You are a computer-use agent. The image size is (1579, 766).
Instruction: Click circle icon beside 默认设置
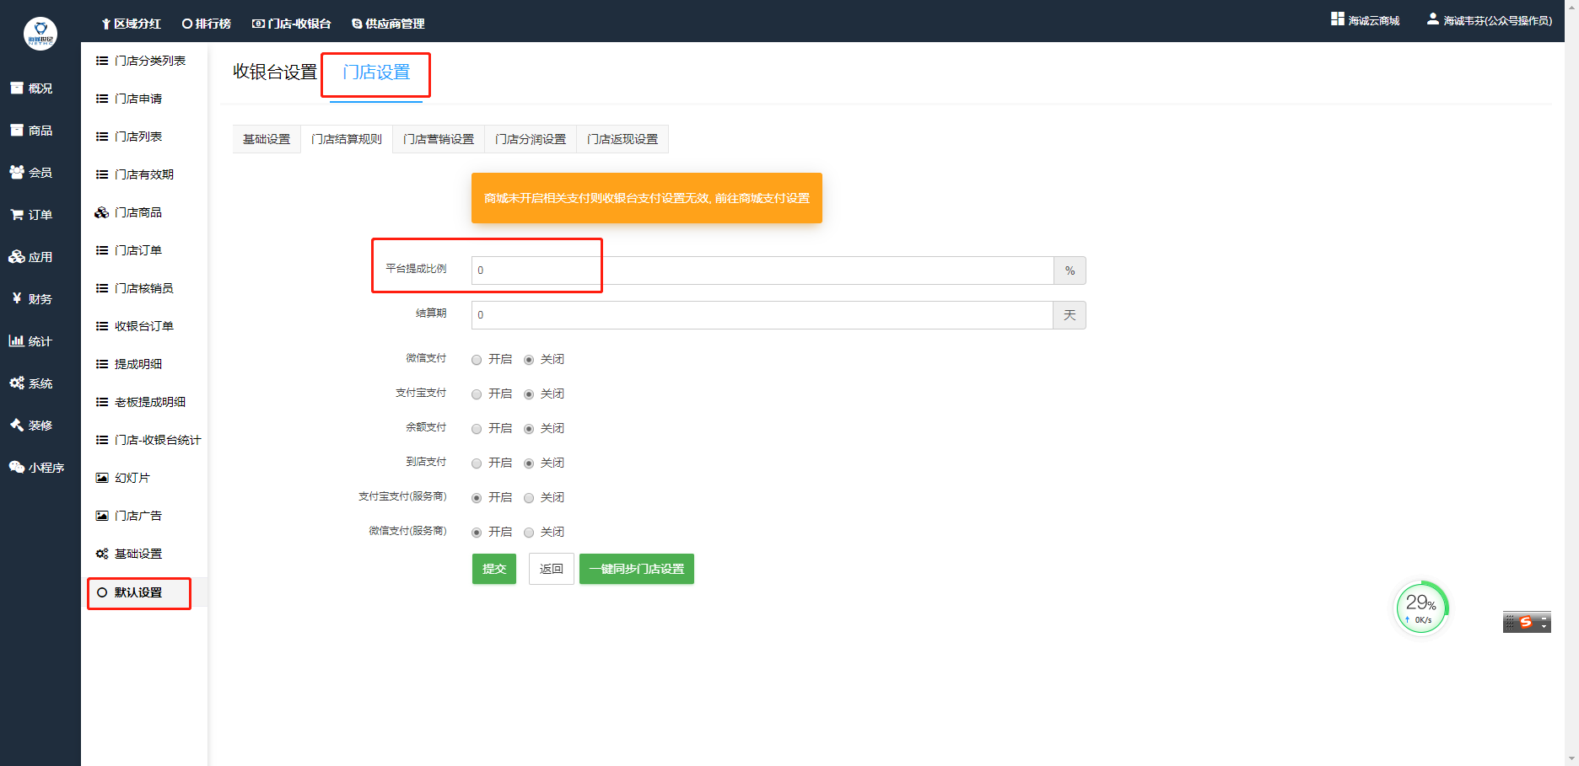[102, 592]
